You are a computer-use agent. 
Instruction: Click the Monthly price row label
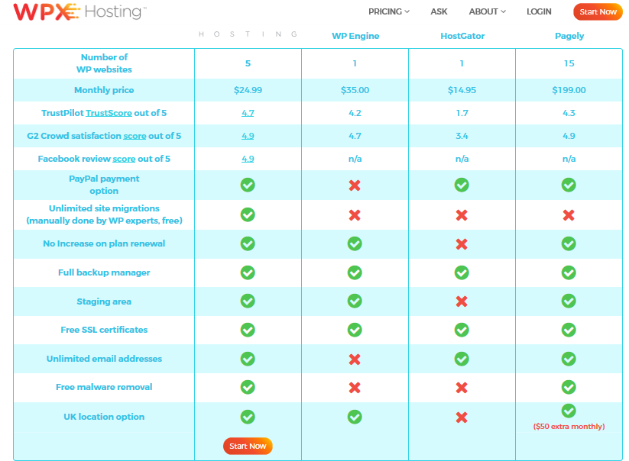click(x=104, y=90)
